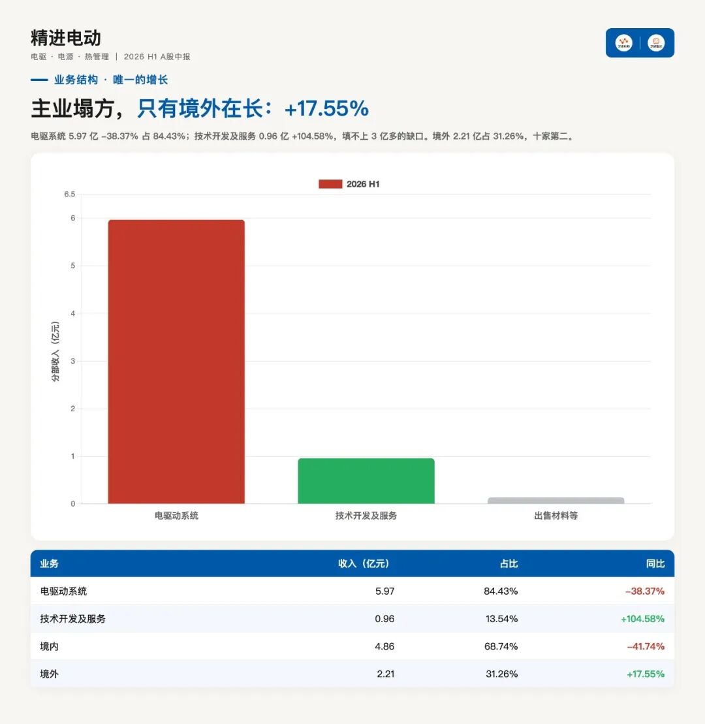The height and width of the screenshot is (724, 705).
Task: Click the 31.26% share cell
Action: point(502,674)
